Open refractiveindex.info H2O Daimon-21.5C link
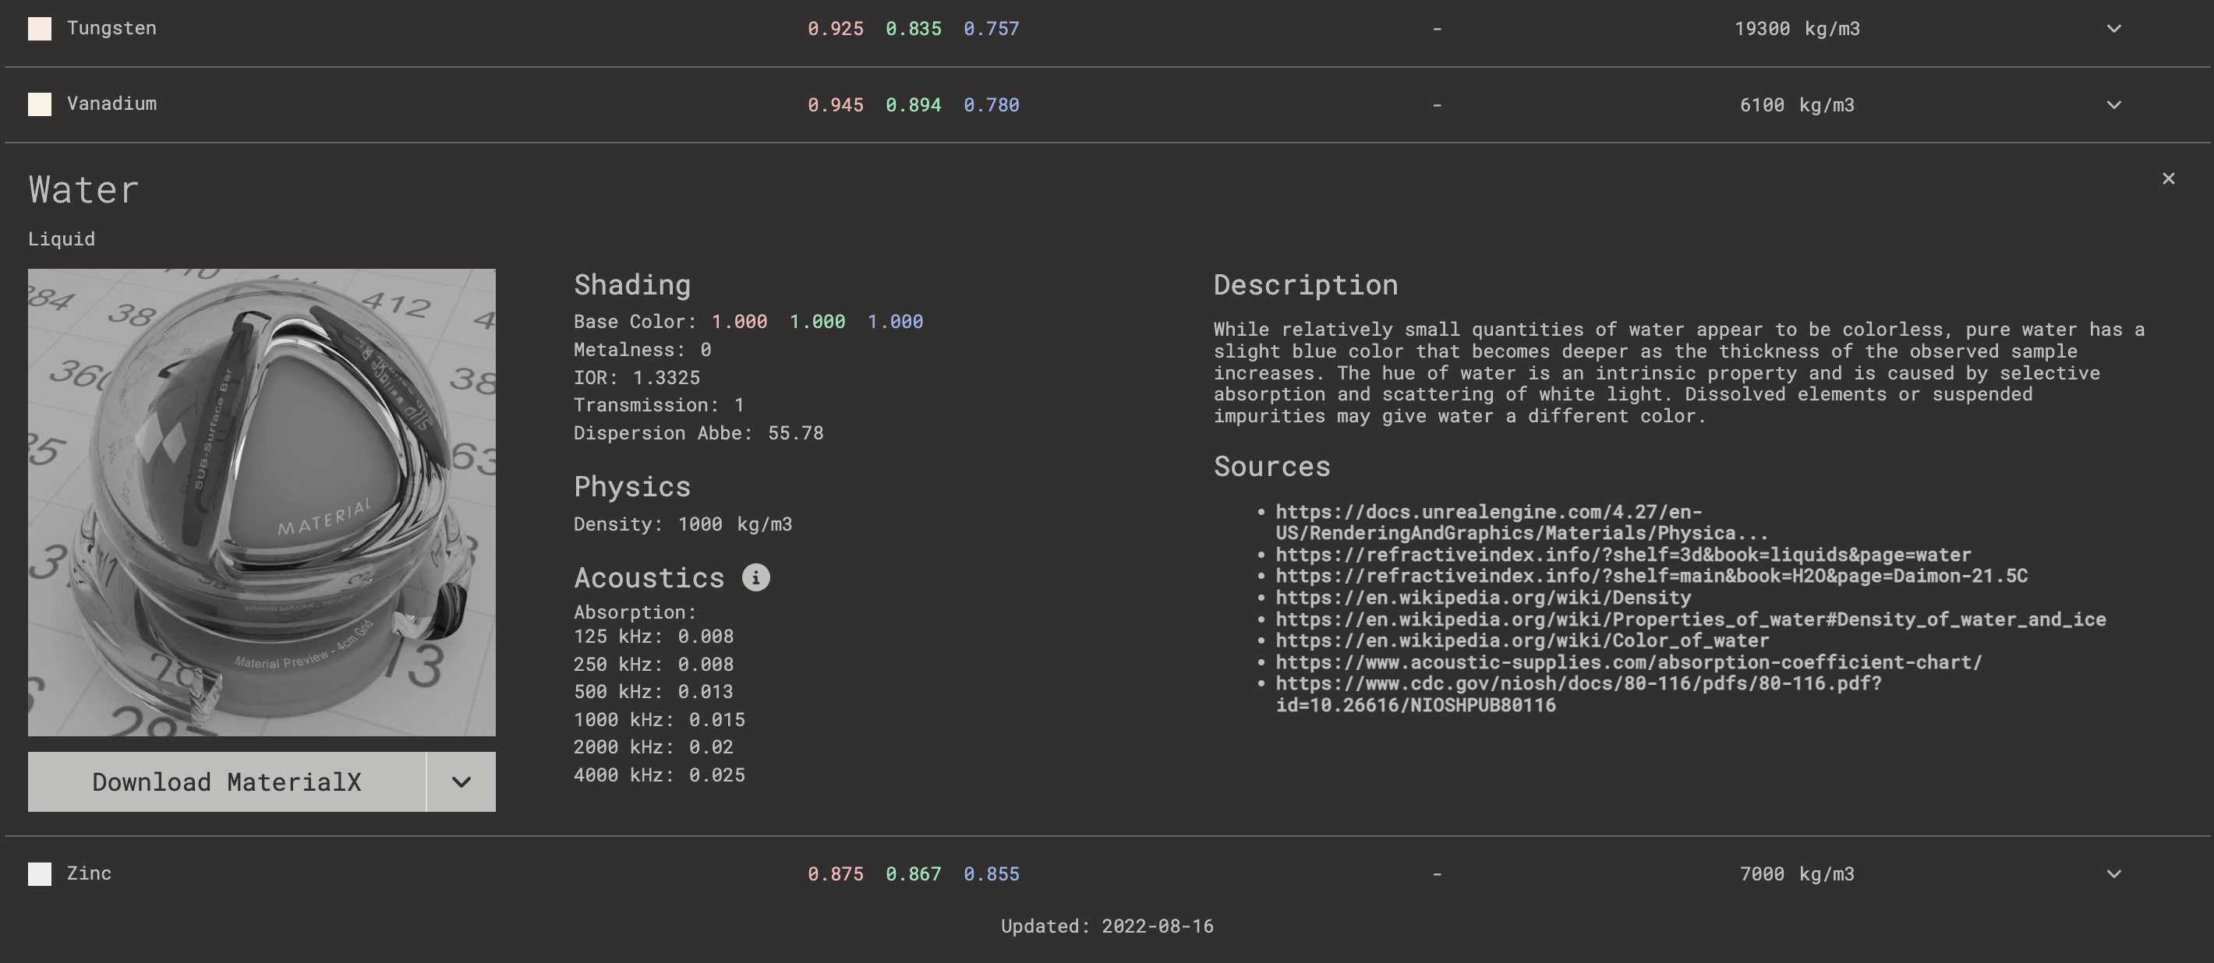This screenshot has height=963, width=2214. click(1651, 576)
